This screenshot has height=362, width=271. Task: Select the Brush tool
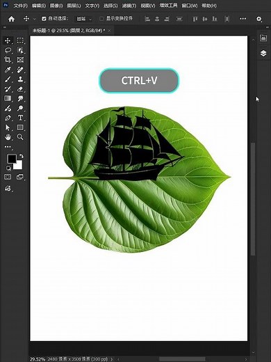(8, 79)
